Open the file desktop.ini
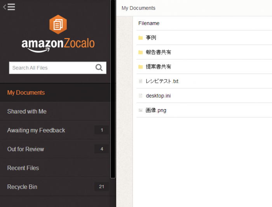Image resolution: width=272 pixels, height=207 pixels. (158, 96)
